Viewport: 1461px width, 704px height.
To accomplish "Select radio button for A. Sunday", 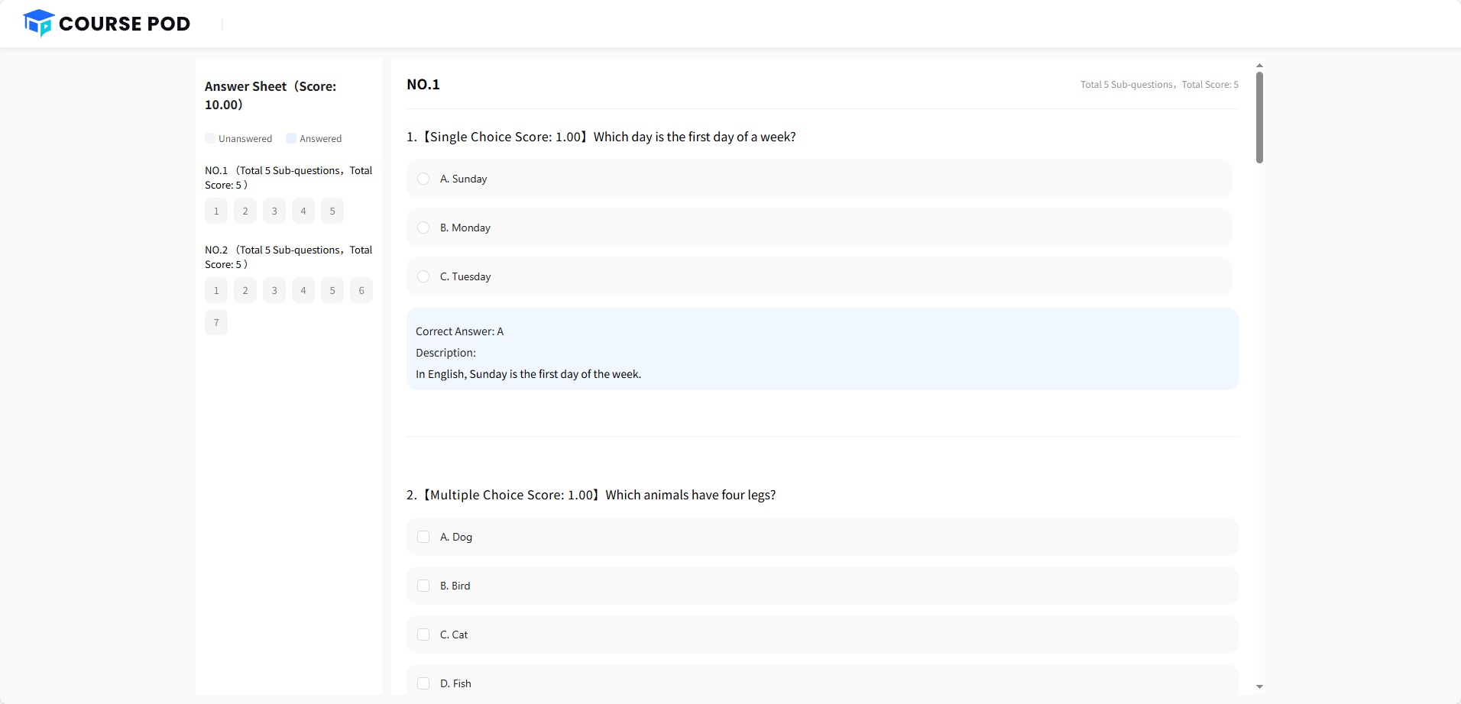I will coord(423,179).
